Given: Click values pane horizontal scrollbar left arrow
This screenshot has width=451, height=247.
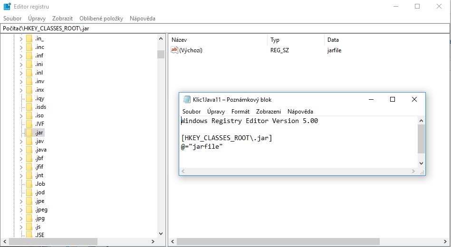Looking at the screenshot, I should click(x=173, y=241).
